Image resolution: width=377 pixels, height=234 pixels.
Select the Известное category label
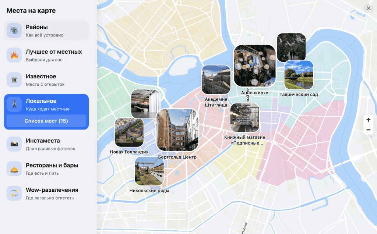(x=41, y=77)
